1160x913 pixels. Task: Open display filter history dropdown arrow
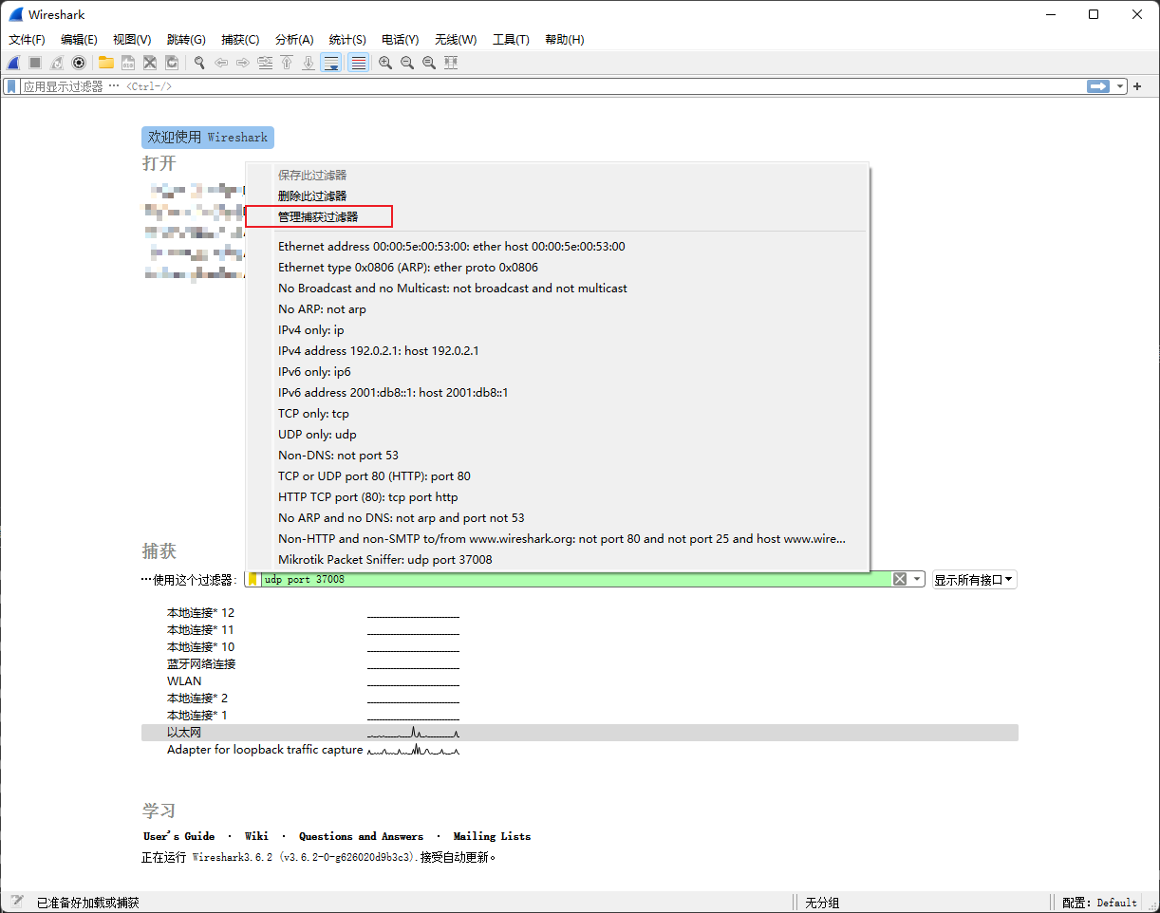coord(1120,86)
